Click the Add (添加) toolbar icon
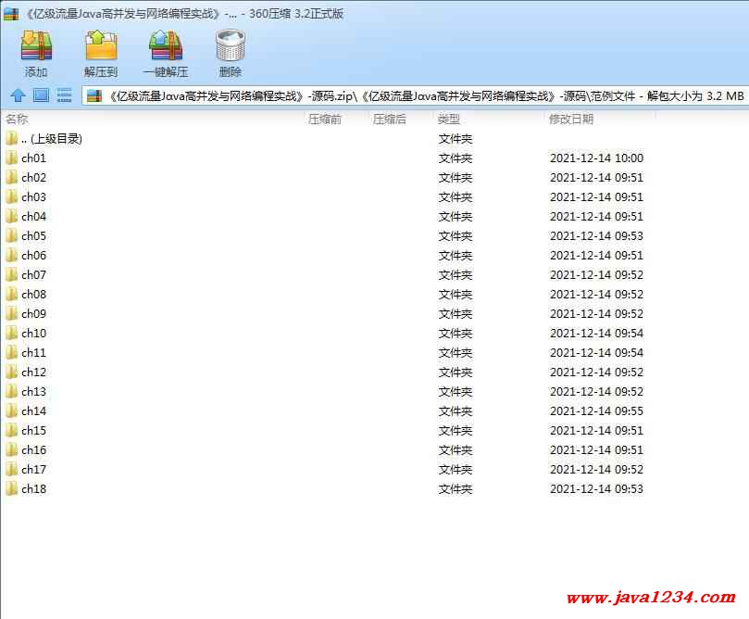The image size is (749, 619). coord(36,46)
